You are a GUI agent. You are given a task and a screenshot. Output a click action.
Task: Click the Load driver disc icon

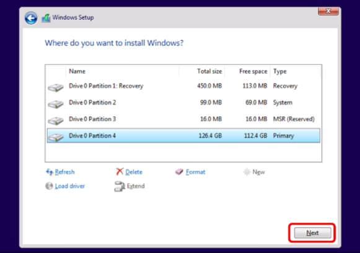click(x=49, y=186)
